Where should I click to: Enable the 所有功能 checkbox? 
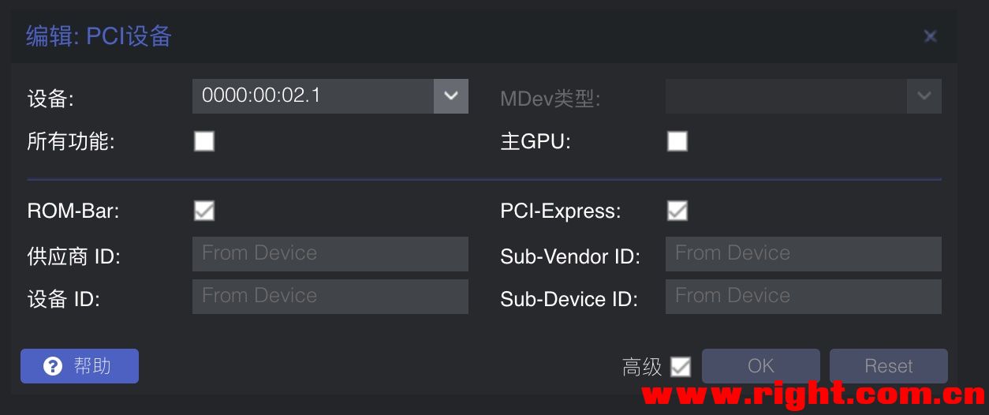tap(204, 141)
